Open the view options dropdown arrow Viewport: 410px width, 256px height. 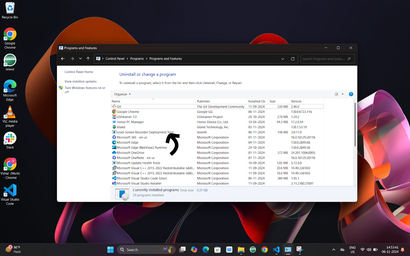tap(343, 94)
